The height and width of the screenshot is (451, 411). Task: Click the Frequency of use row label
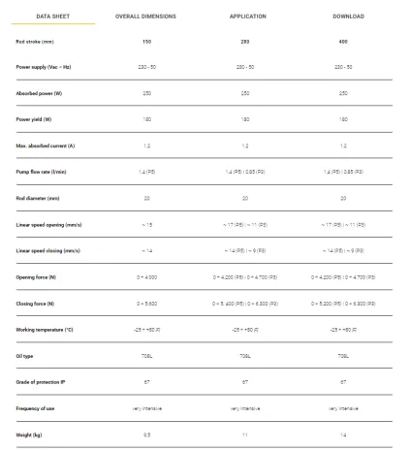(35, 408)
